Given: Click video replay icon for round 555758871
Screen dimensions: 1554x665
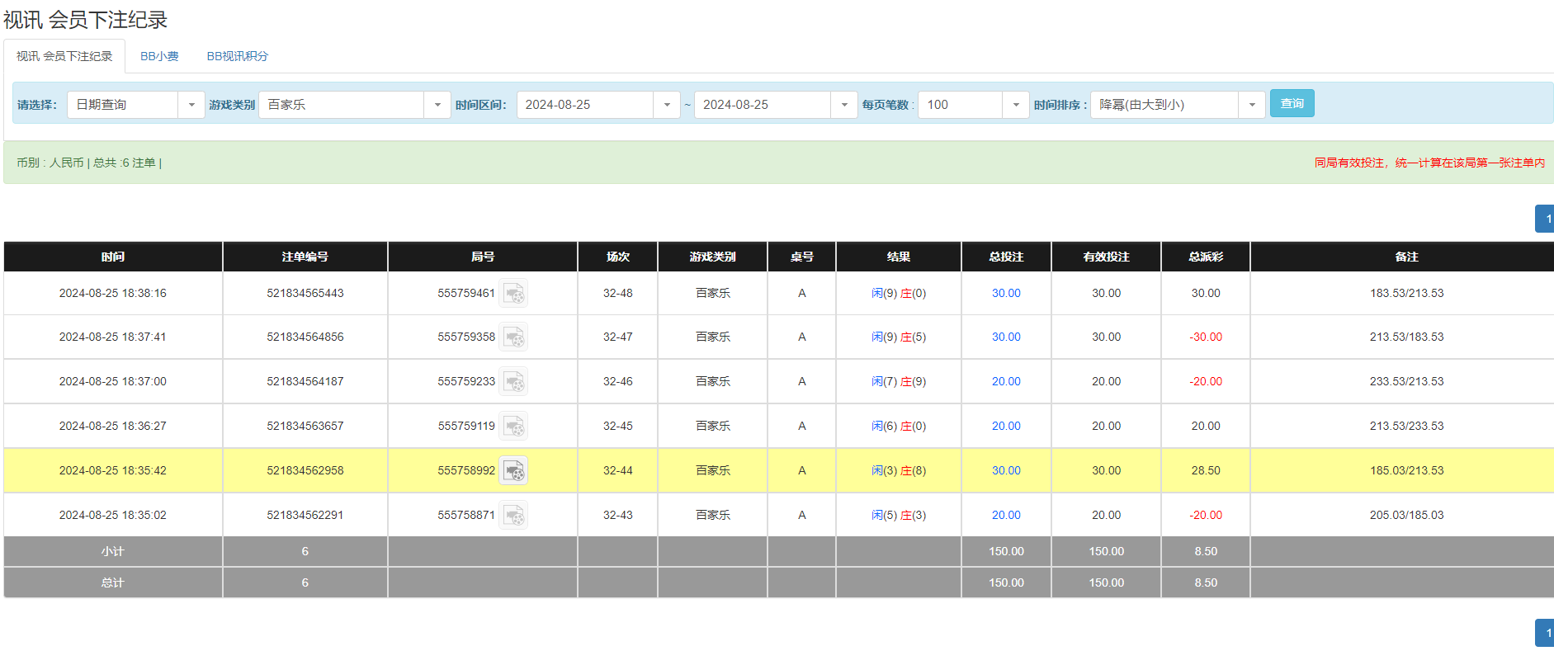Looking at the screenshot, I should point(513,516).
